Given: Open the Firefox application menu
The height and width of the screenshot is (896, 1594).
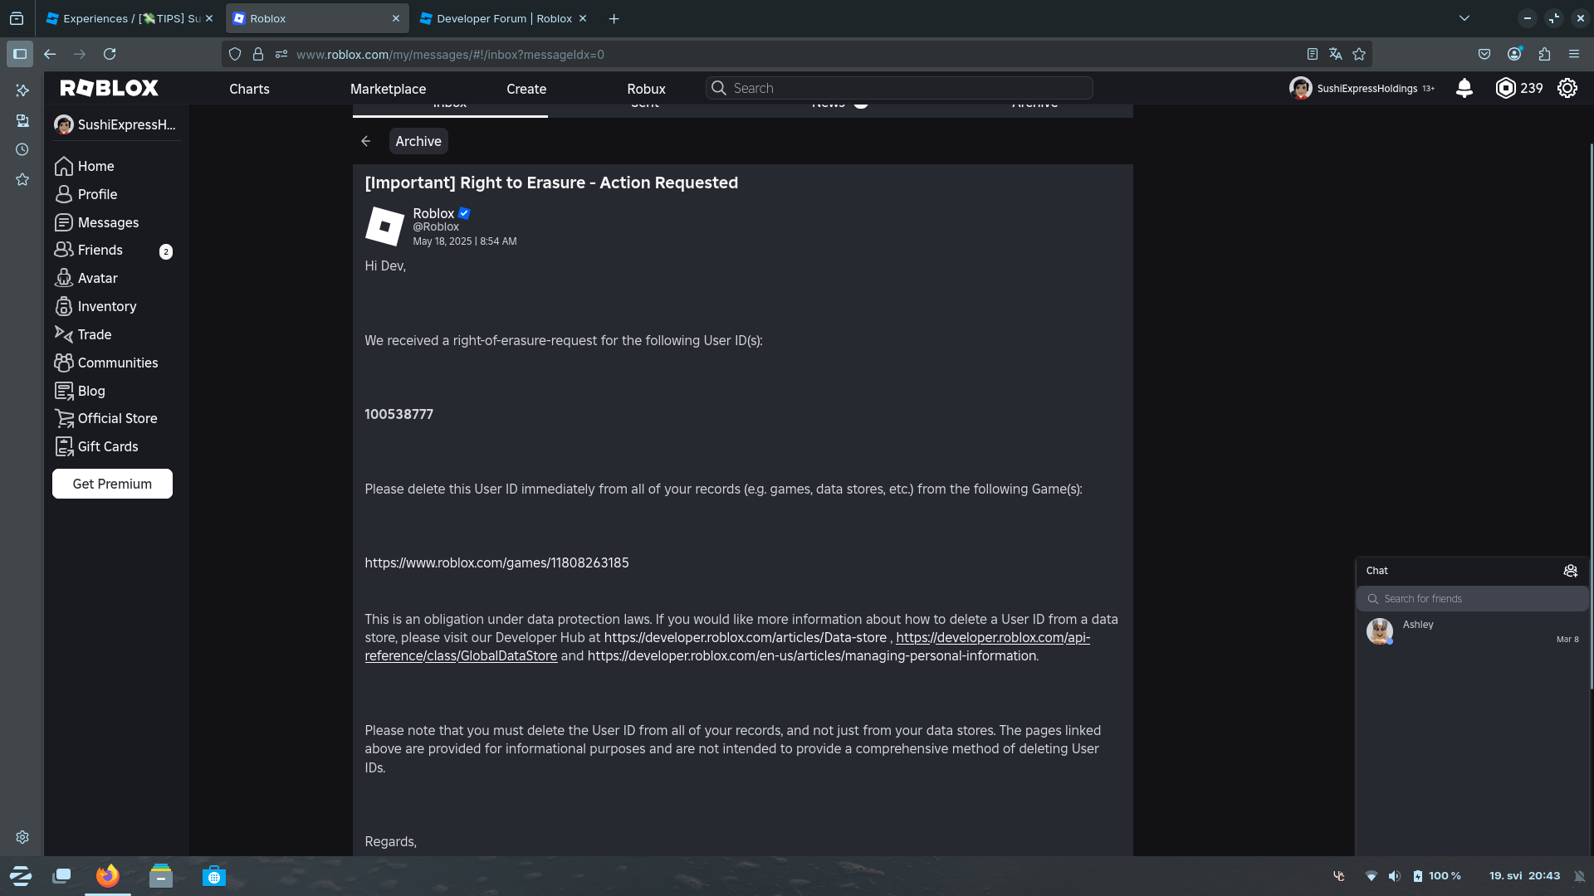Looking at the screenshot, I should 1575,54.
